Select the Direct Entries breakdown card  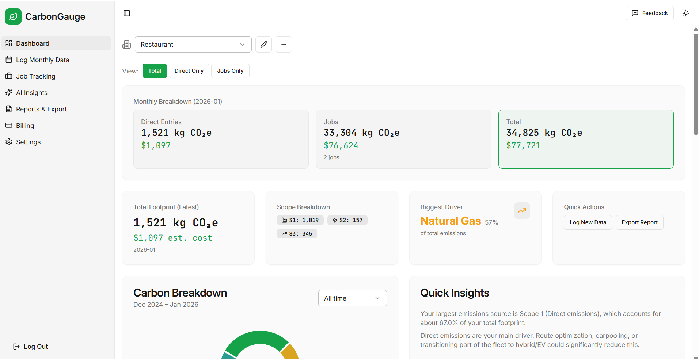pyautogui.click(x=221, y=139)
